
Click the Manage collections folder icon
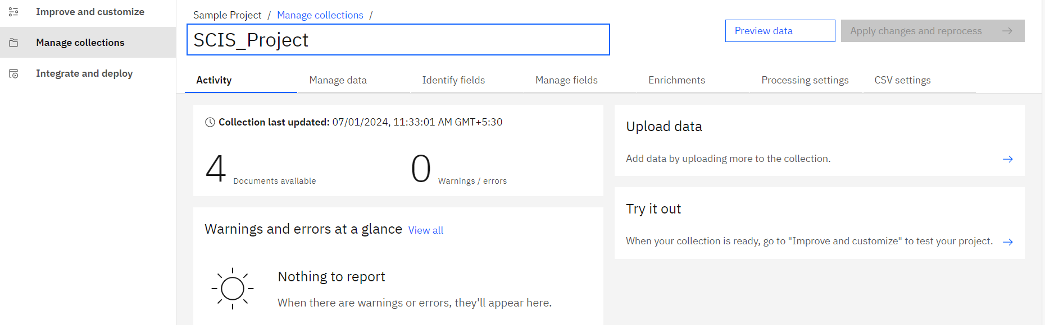coord(14,43)
